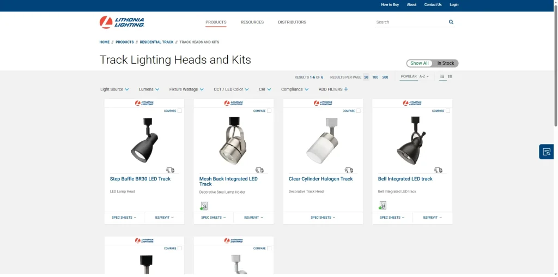Click the Lithonia Lighting logo in header

122,22
